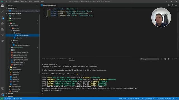Open get-album-use-case.ts file
Image resolution: width=179 pixels, height=100 pixels.
tap(22, 45)
